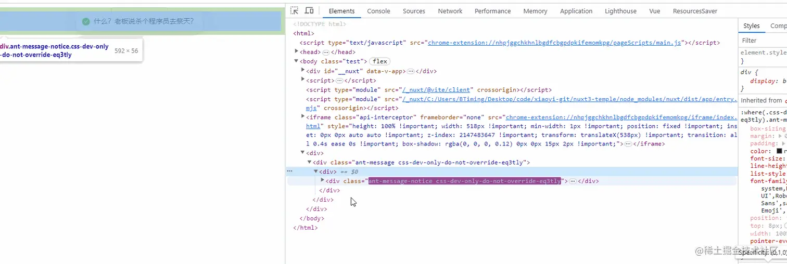Collapse the body class test node
The width and height of the screenshot is (787, 264).
(x=296, y=61)
